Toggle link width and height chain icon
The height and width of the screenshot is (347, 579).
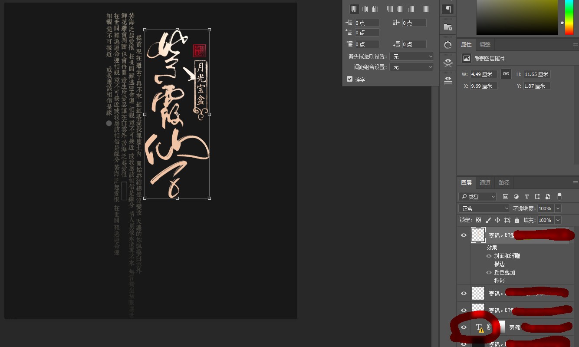tap(506, 74)
